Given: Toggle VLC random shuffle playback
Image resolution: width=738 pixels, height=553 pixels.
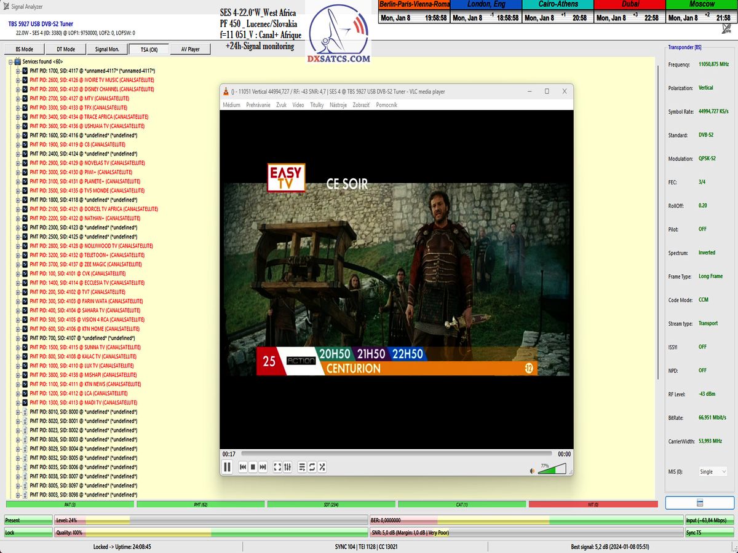Looking at the screenshot, I should pyautogui.click(x=322, y=468).
